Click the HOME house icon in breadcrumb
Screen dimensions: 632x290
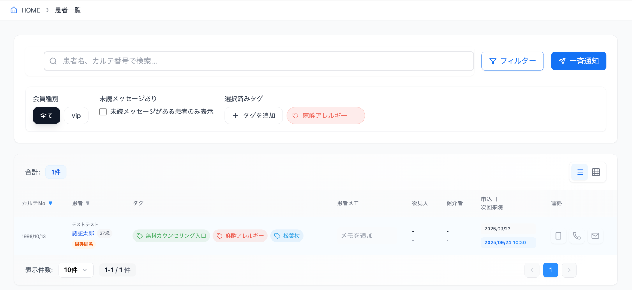(x=14, y=10)
